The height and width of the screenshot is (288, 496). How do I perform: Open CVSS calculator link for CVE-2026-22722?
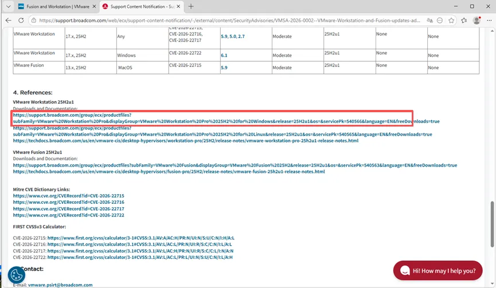point(140,257)
